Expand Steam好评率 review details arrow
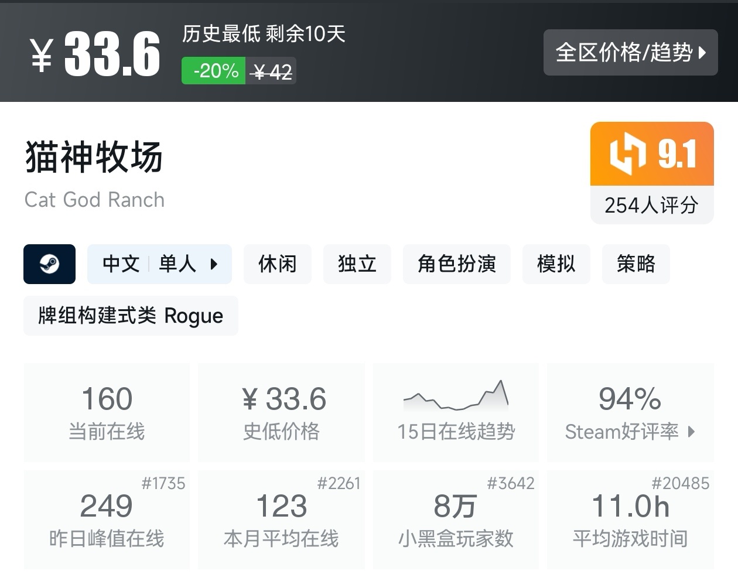Viewport: 738px width, 574px height. (x=691, y=432)
